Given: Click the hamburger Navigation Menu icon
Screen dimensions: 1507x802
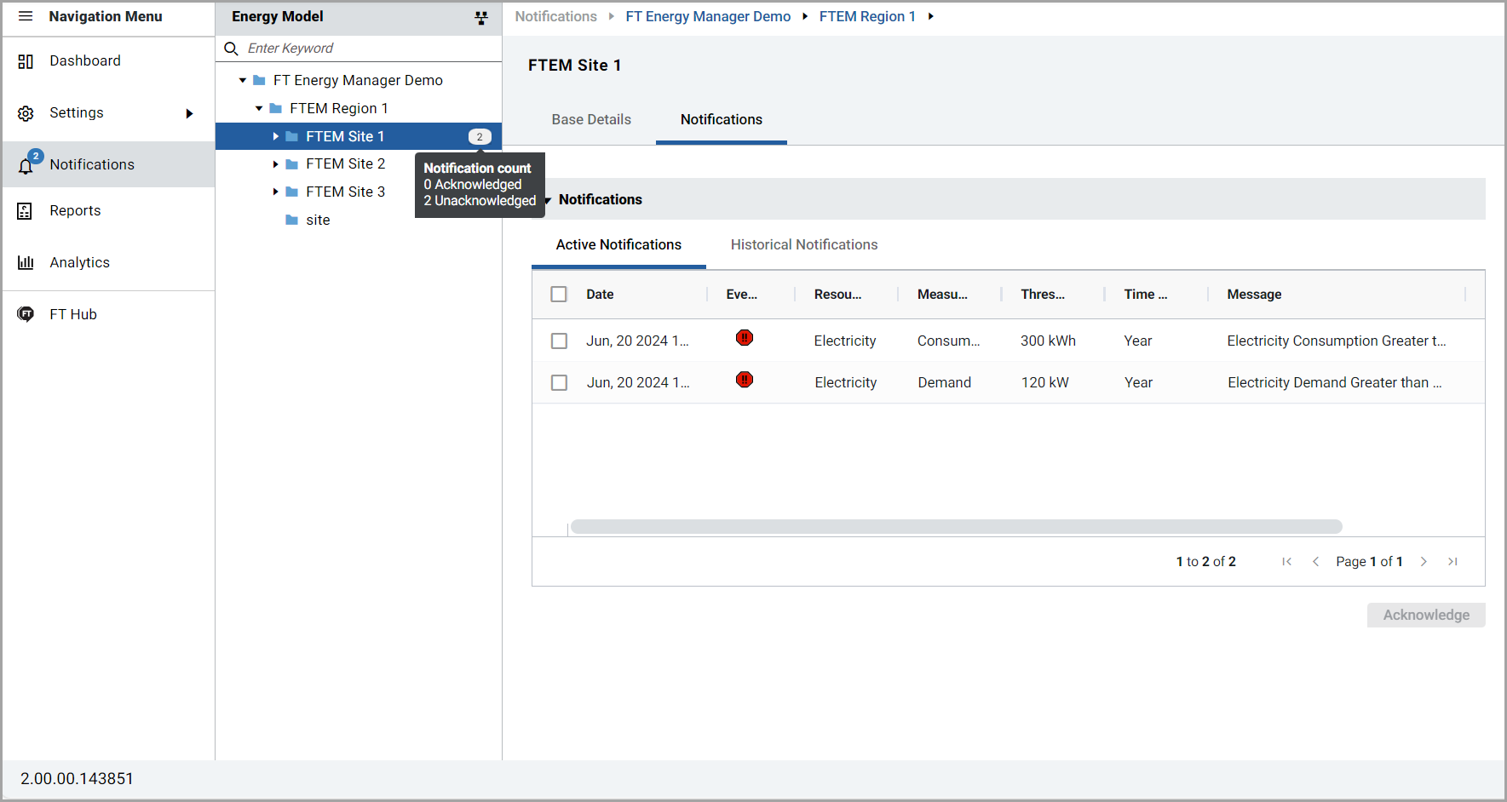Looking at the screenshot, I should 26,16.
